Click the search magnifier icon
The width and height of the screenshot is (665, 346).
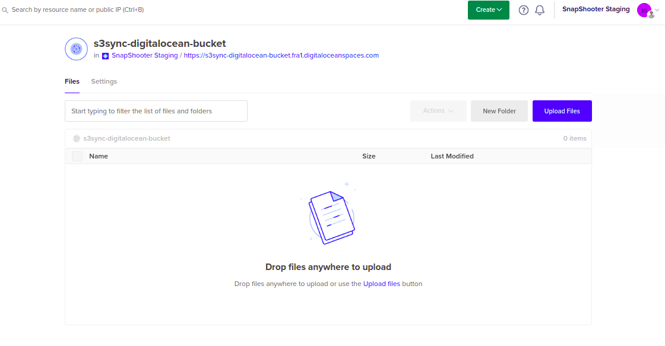pyautogui.click(x=5, y=9)
